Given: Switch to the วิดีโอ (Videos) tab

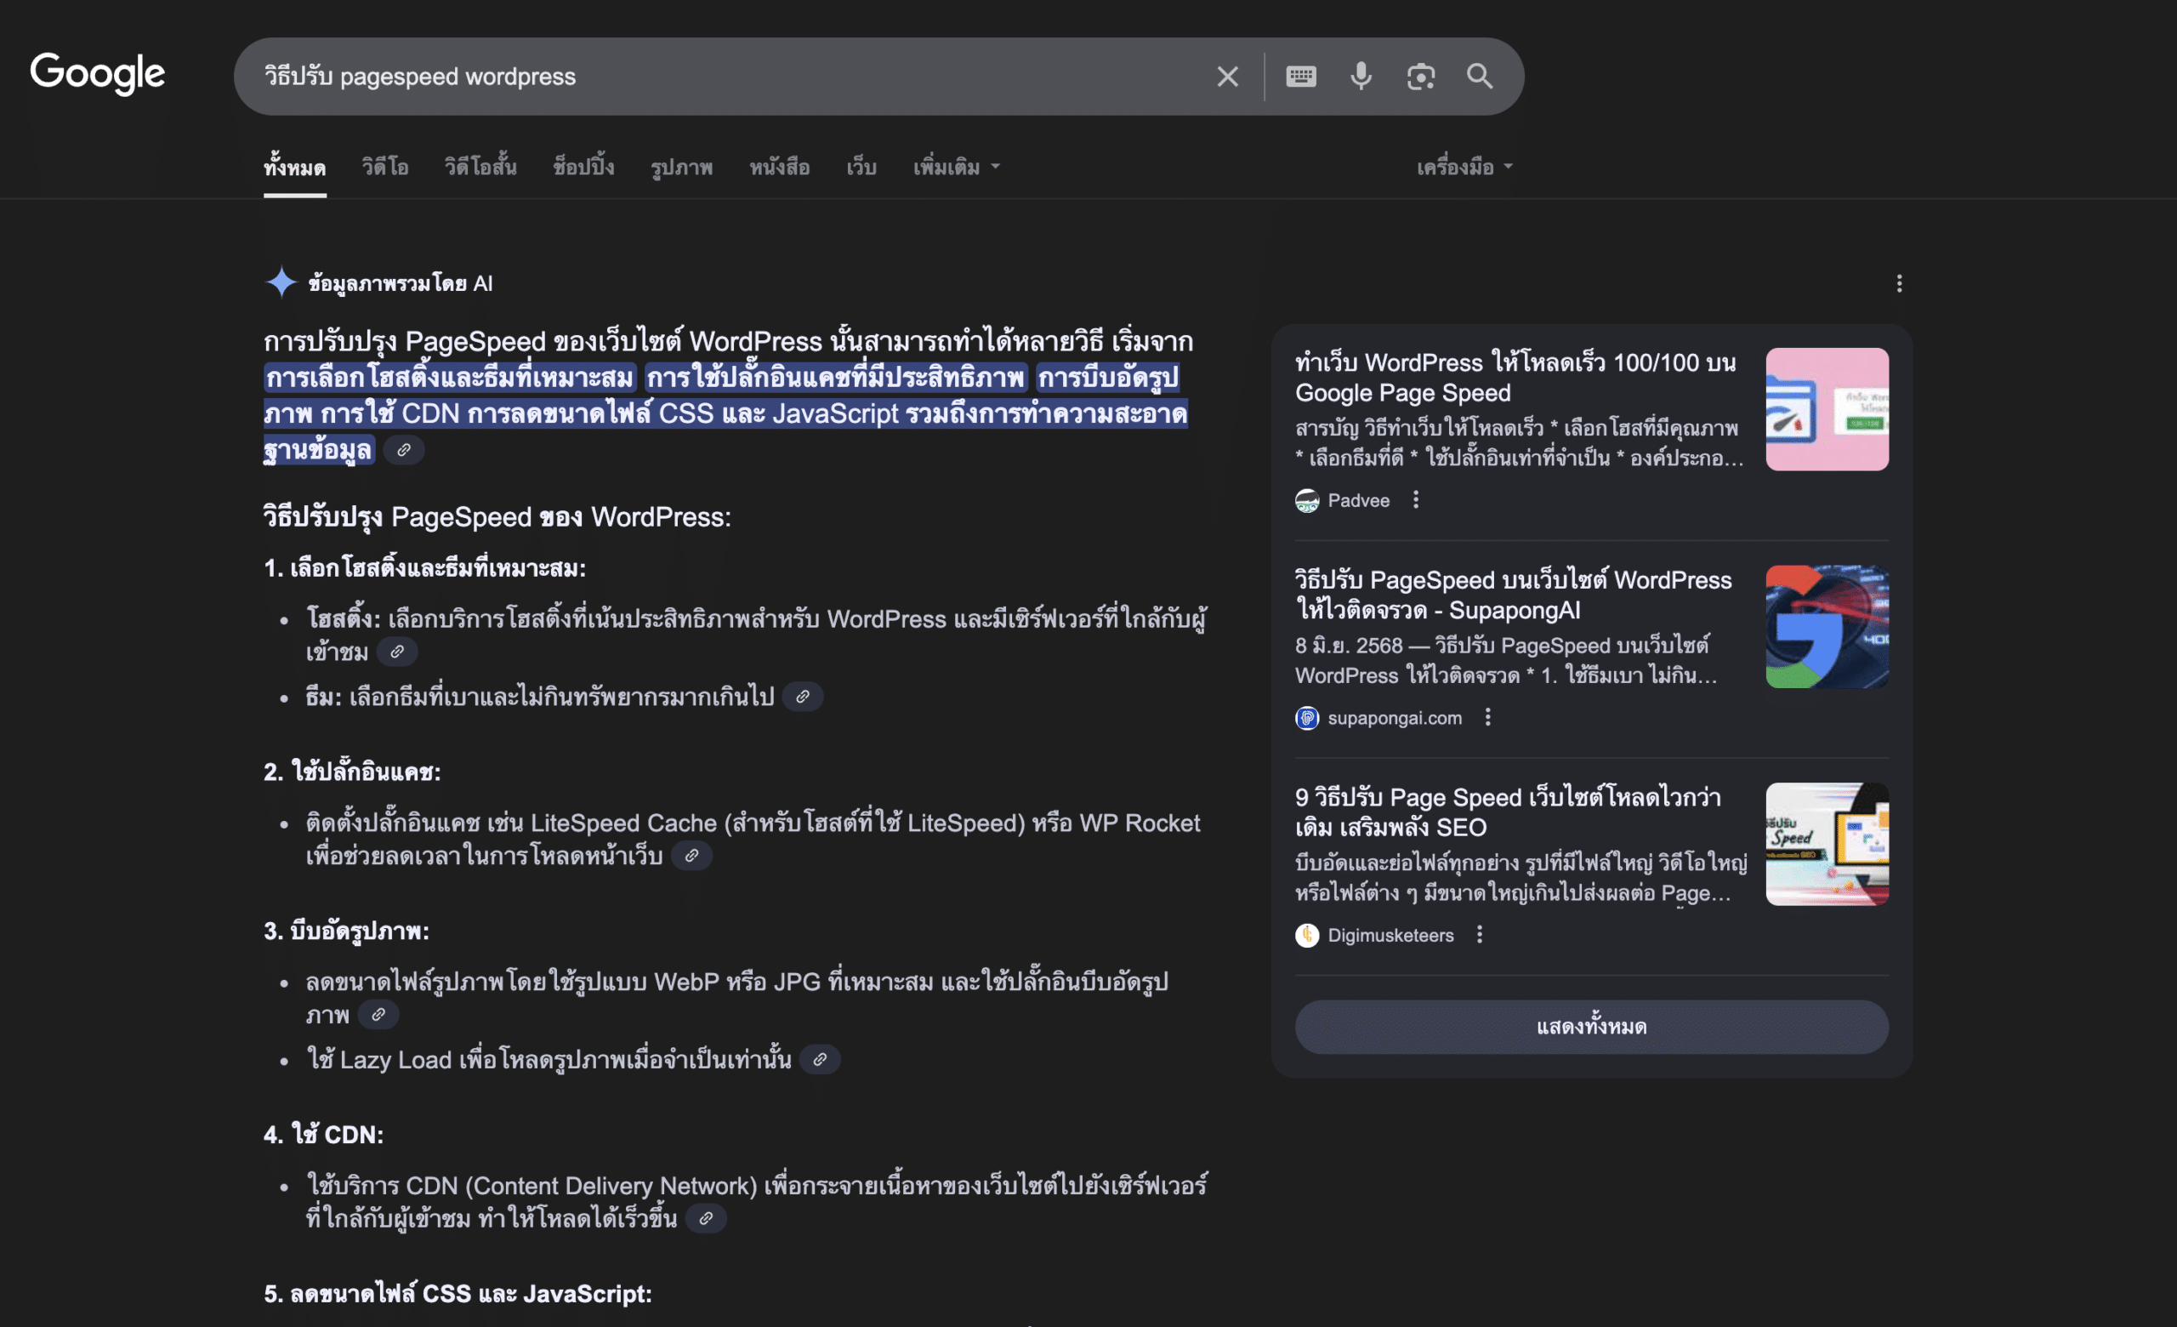Looking at the screenshot, I should tap(385, 167).
